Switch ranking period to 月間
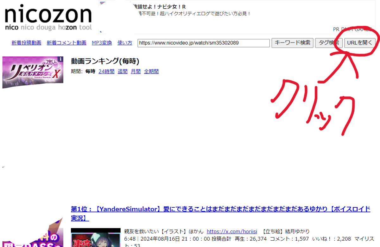This screenshot has width=380, height=247. click(x=136, y=71)
